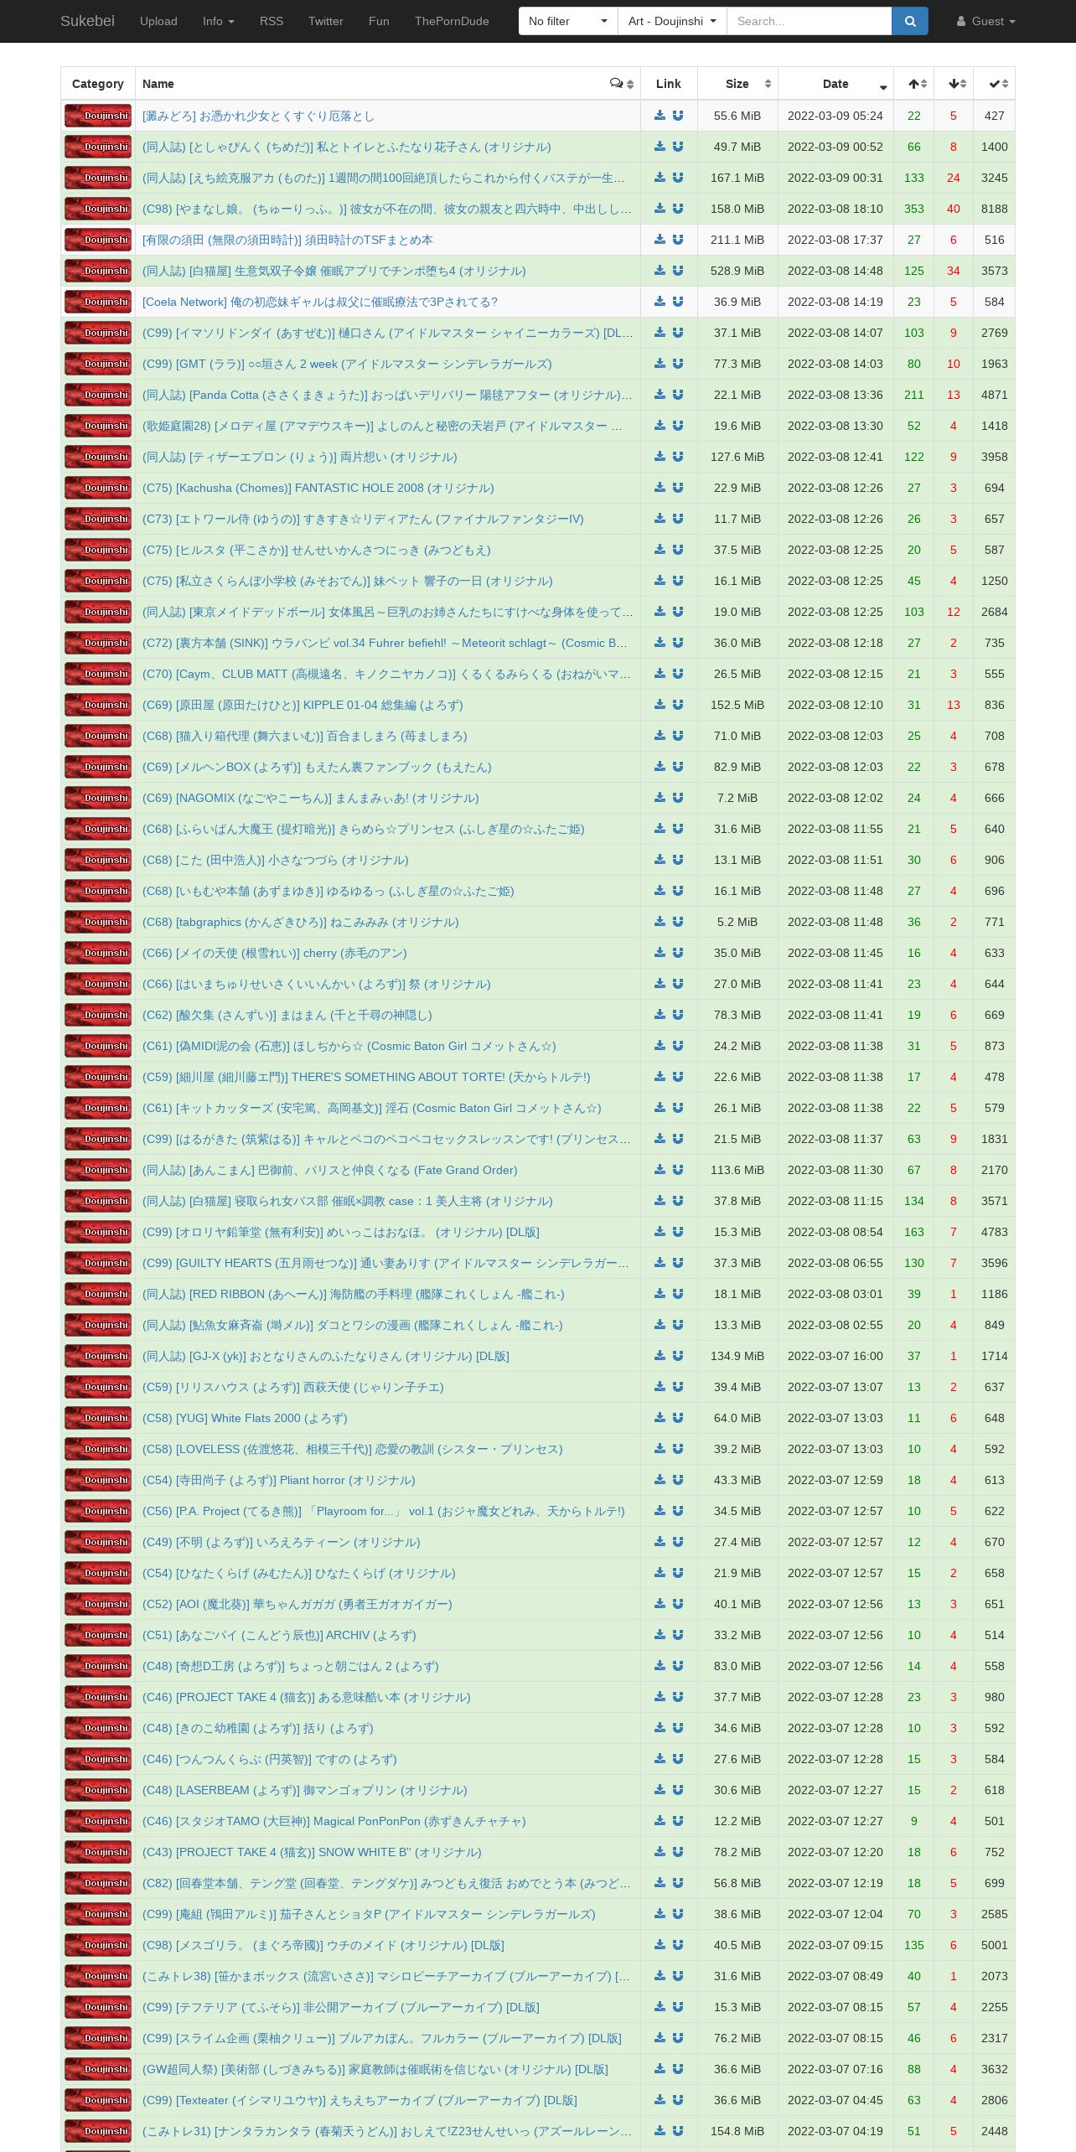Screen dimensions: 1076x2152
Task: Sort the list by Date column
Action: point(835,84)
